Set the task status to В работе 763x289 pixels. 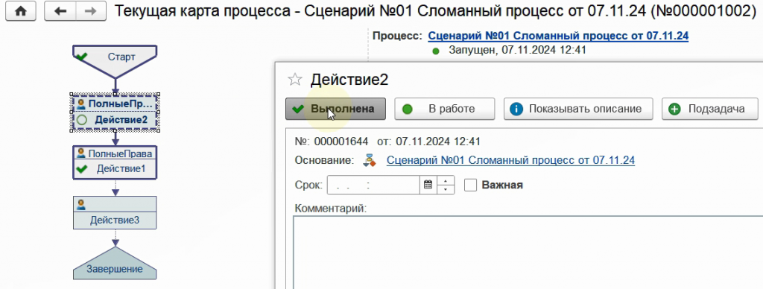[x=444, y=109]
